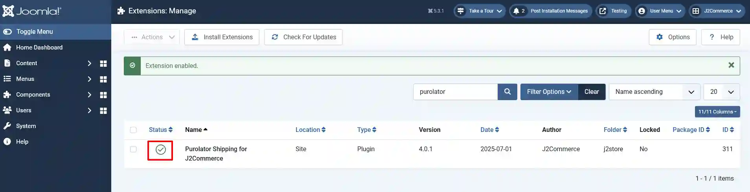Image resolution: width=750 pixels, height=192 pixels.
Task: Click the Purolator Shipping for J2Commerce name
Action: click(216, 154)
